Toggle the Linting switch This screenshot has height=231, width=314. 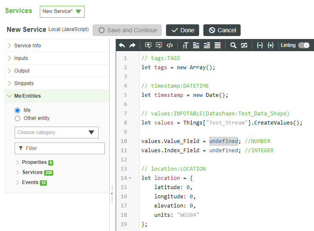point(304,45)
